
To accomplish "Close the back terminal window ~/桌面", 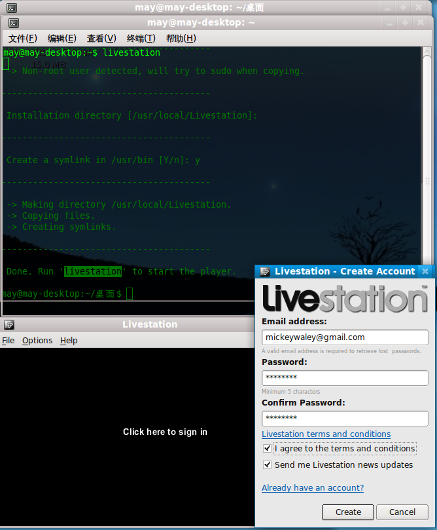I will click(419, 7).
